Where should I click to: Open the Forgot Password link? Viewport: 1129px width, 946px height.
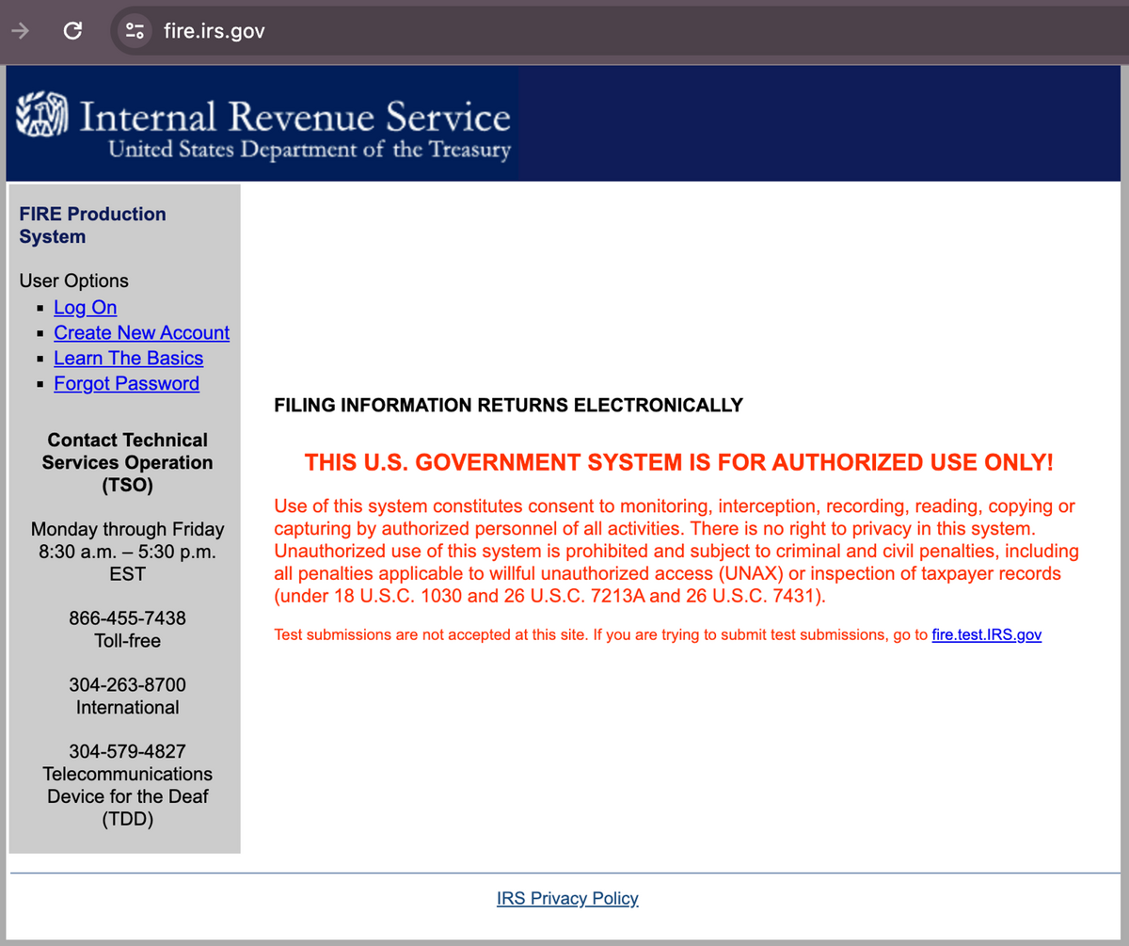tap(127, 383)
